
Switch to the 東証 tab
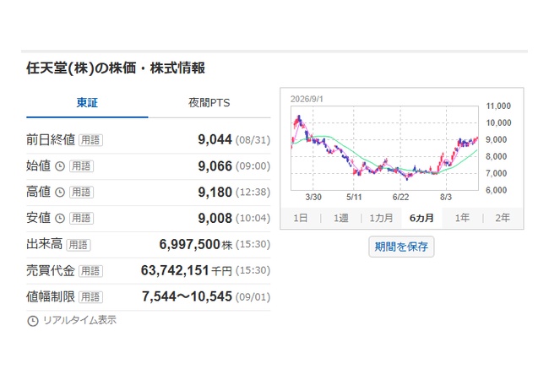coord(87,103)
